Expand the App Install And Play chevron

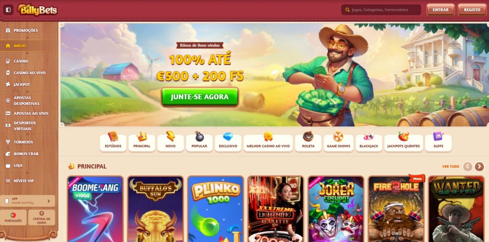point(48,201)
